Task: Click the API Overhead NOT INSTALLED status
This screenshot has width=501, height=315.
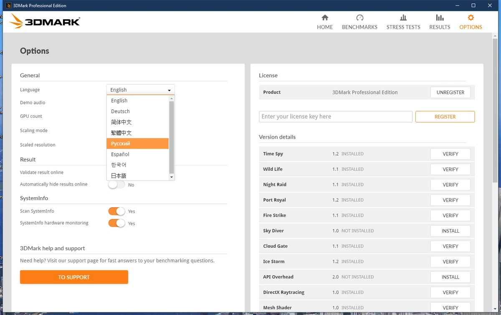Action: coord(357,277)
